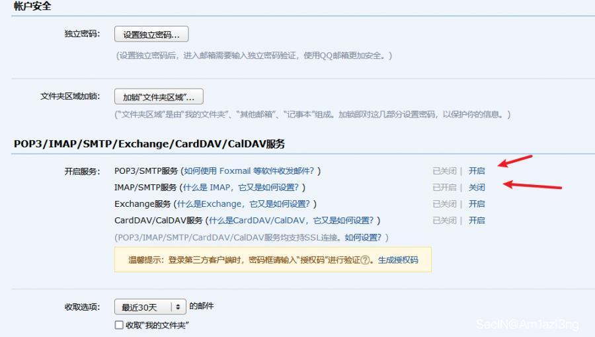The height and width of the screenshot is (337, 595).
Task: Open the 最近30天 dropdown
Action: coord(150,307)
